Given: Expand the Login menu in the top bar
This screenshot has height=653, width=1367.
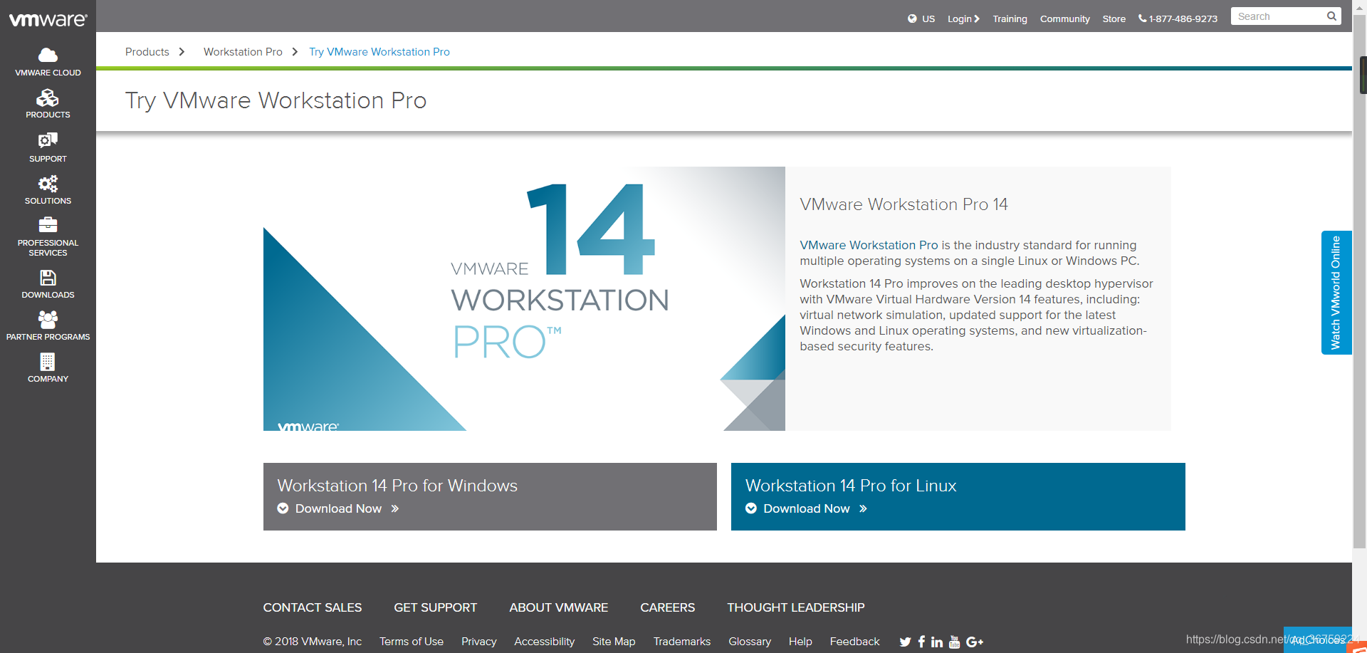Looking at the screenshot, I should pos(963,19).
